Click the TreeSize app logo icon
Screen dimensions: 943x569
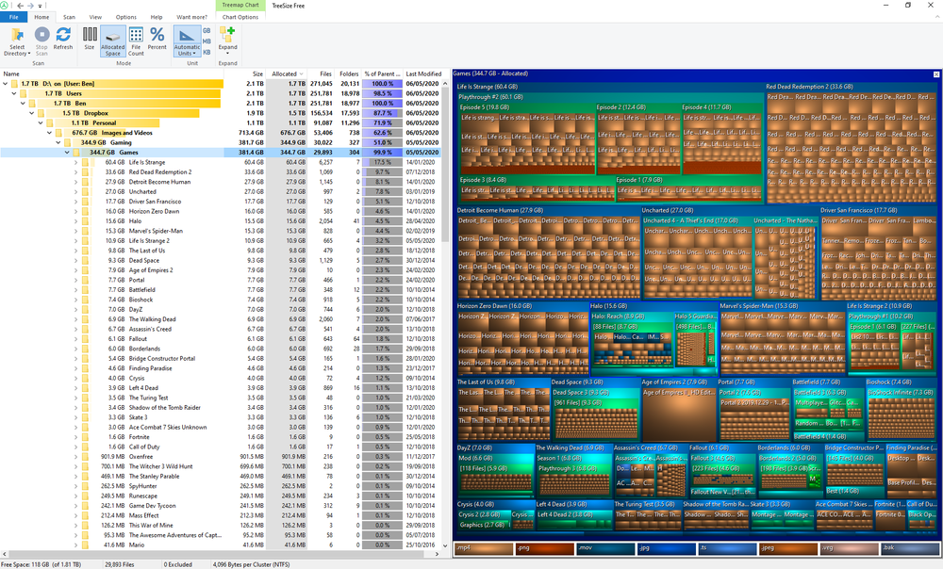click(4, 6)
